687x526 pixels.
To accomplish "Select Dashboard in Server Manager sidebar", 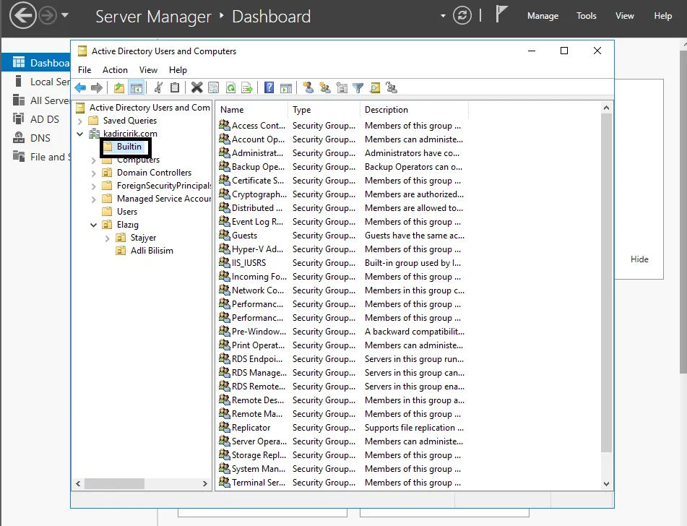I will coord(36,63).
